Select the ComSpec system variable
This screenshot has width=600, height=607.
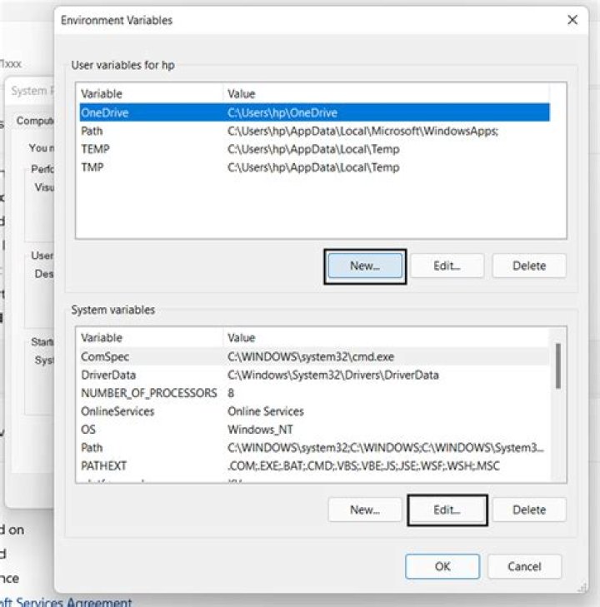click(314, 356)
